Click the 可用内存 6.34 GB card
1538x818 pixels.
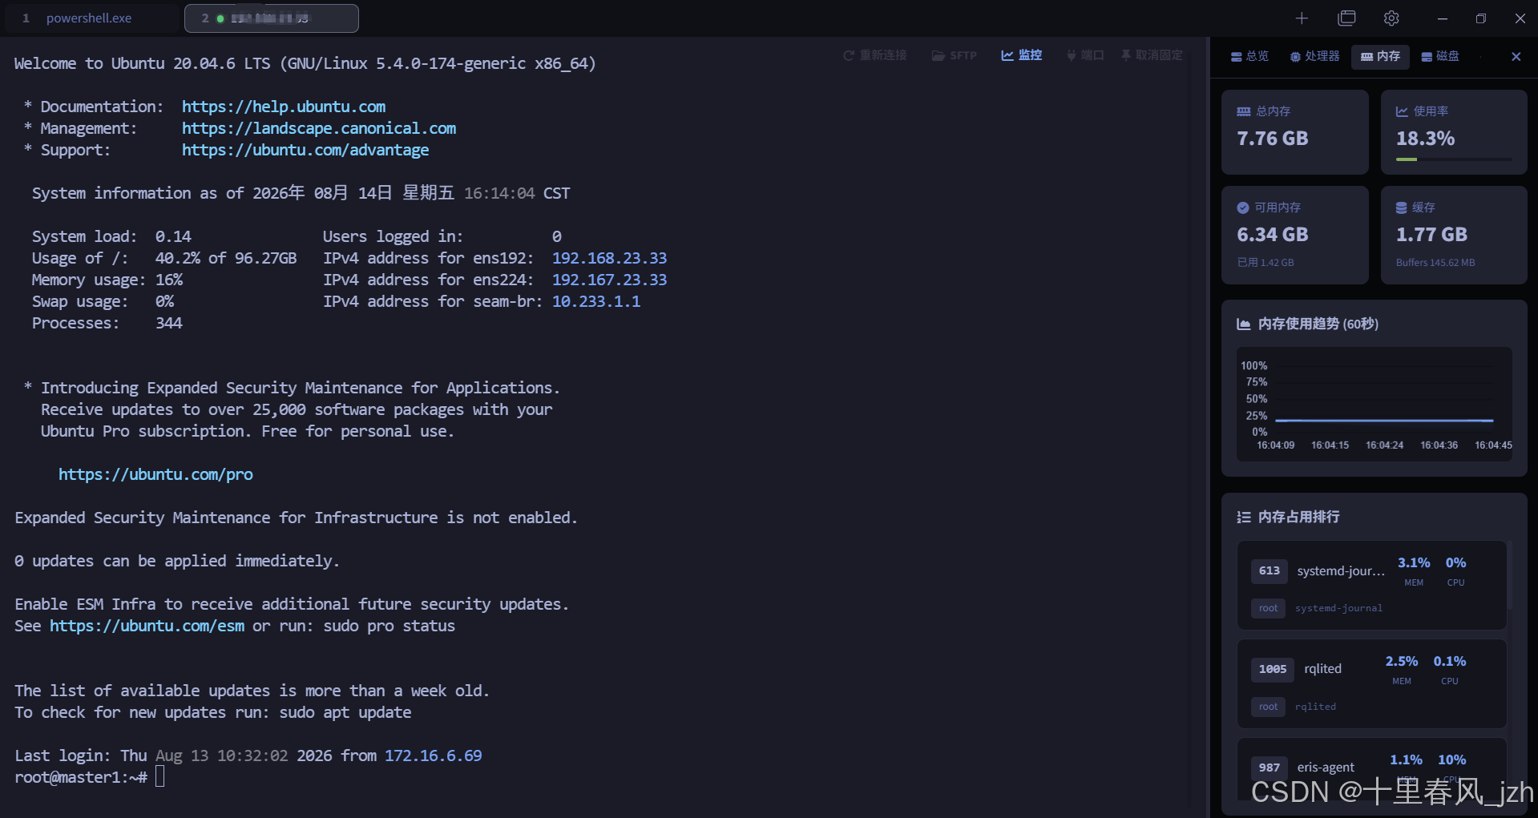(x=1294, y=235)
